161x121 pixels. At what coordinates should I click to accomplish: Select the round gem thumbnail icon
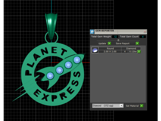(x=95, y=50)
